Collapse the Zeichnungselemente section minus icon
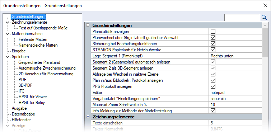Screen dimensions: 271x132 tap(88, 117)
